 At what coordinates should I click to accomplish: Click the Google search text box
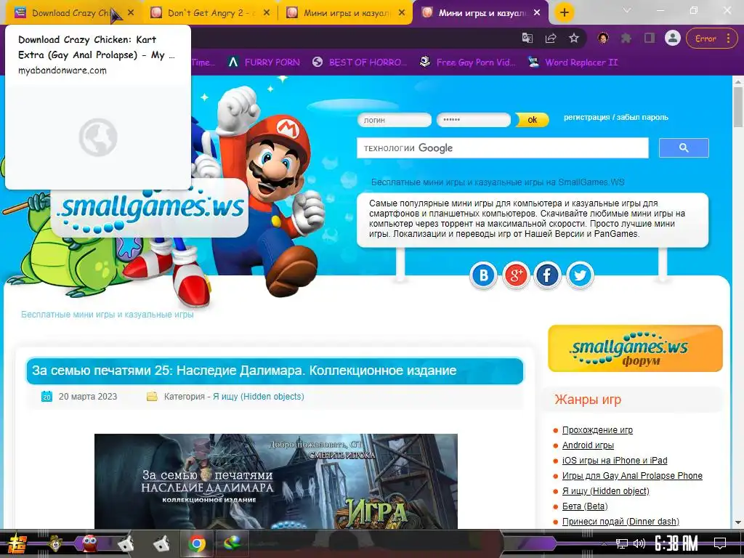click(503, 148)
